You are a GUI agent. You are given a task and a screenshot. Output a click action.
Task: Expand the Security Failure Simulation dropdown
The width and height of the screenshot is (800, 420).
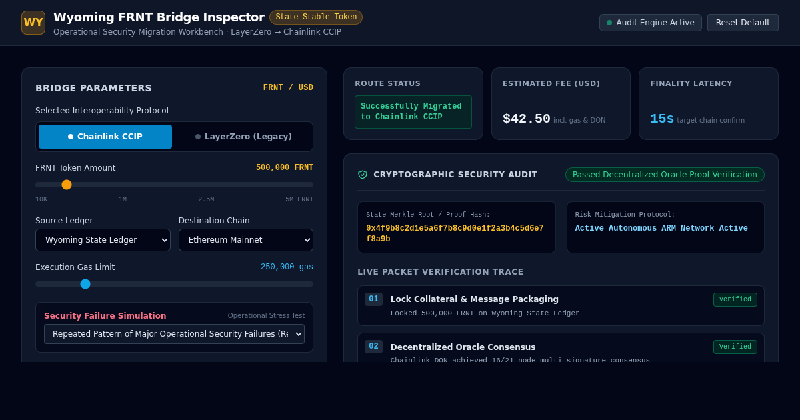[x=174, y=334]
